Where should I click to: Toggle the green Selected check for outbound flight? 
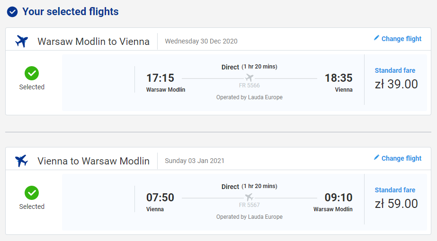[x=32, y=73]
